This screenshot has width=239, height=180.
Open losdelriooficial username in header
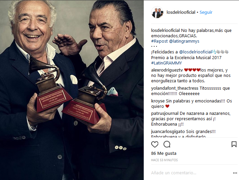pos(181,12)
